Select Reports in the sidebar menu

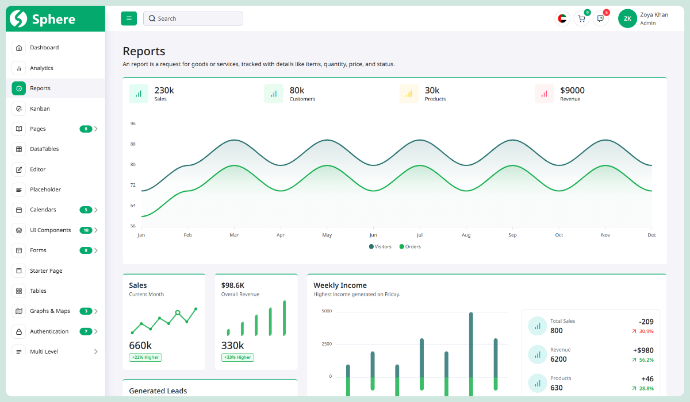pos(40,88)
